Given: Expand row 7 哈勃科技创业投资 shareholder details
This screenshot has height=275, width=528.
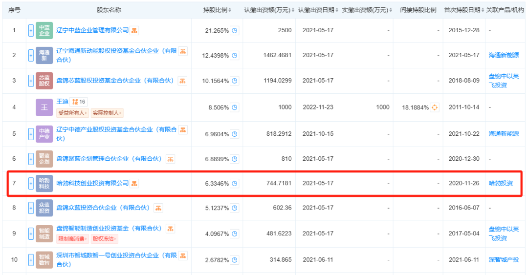Looking at the screenshot, I should [x=31, y=184].
